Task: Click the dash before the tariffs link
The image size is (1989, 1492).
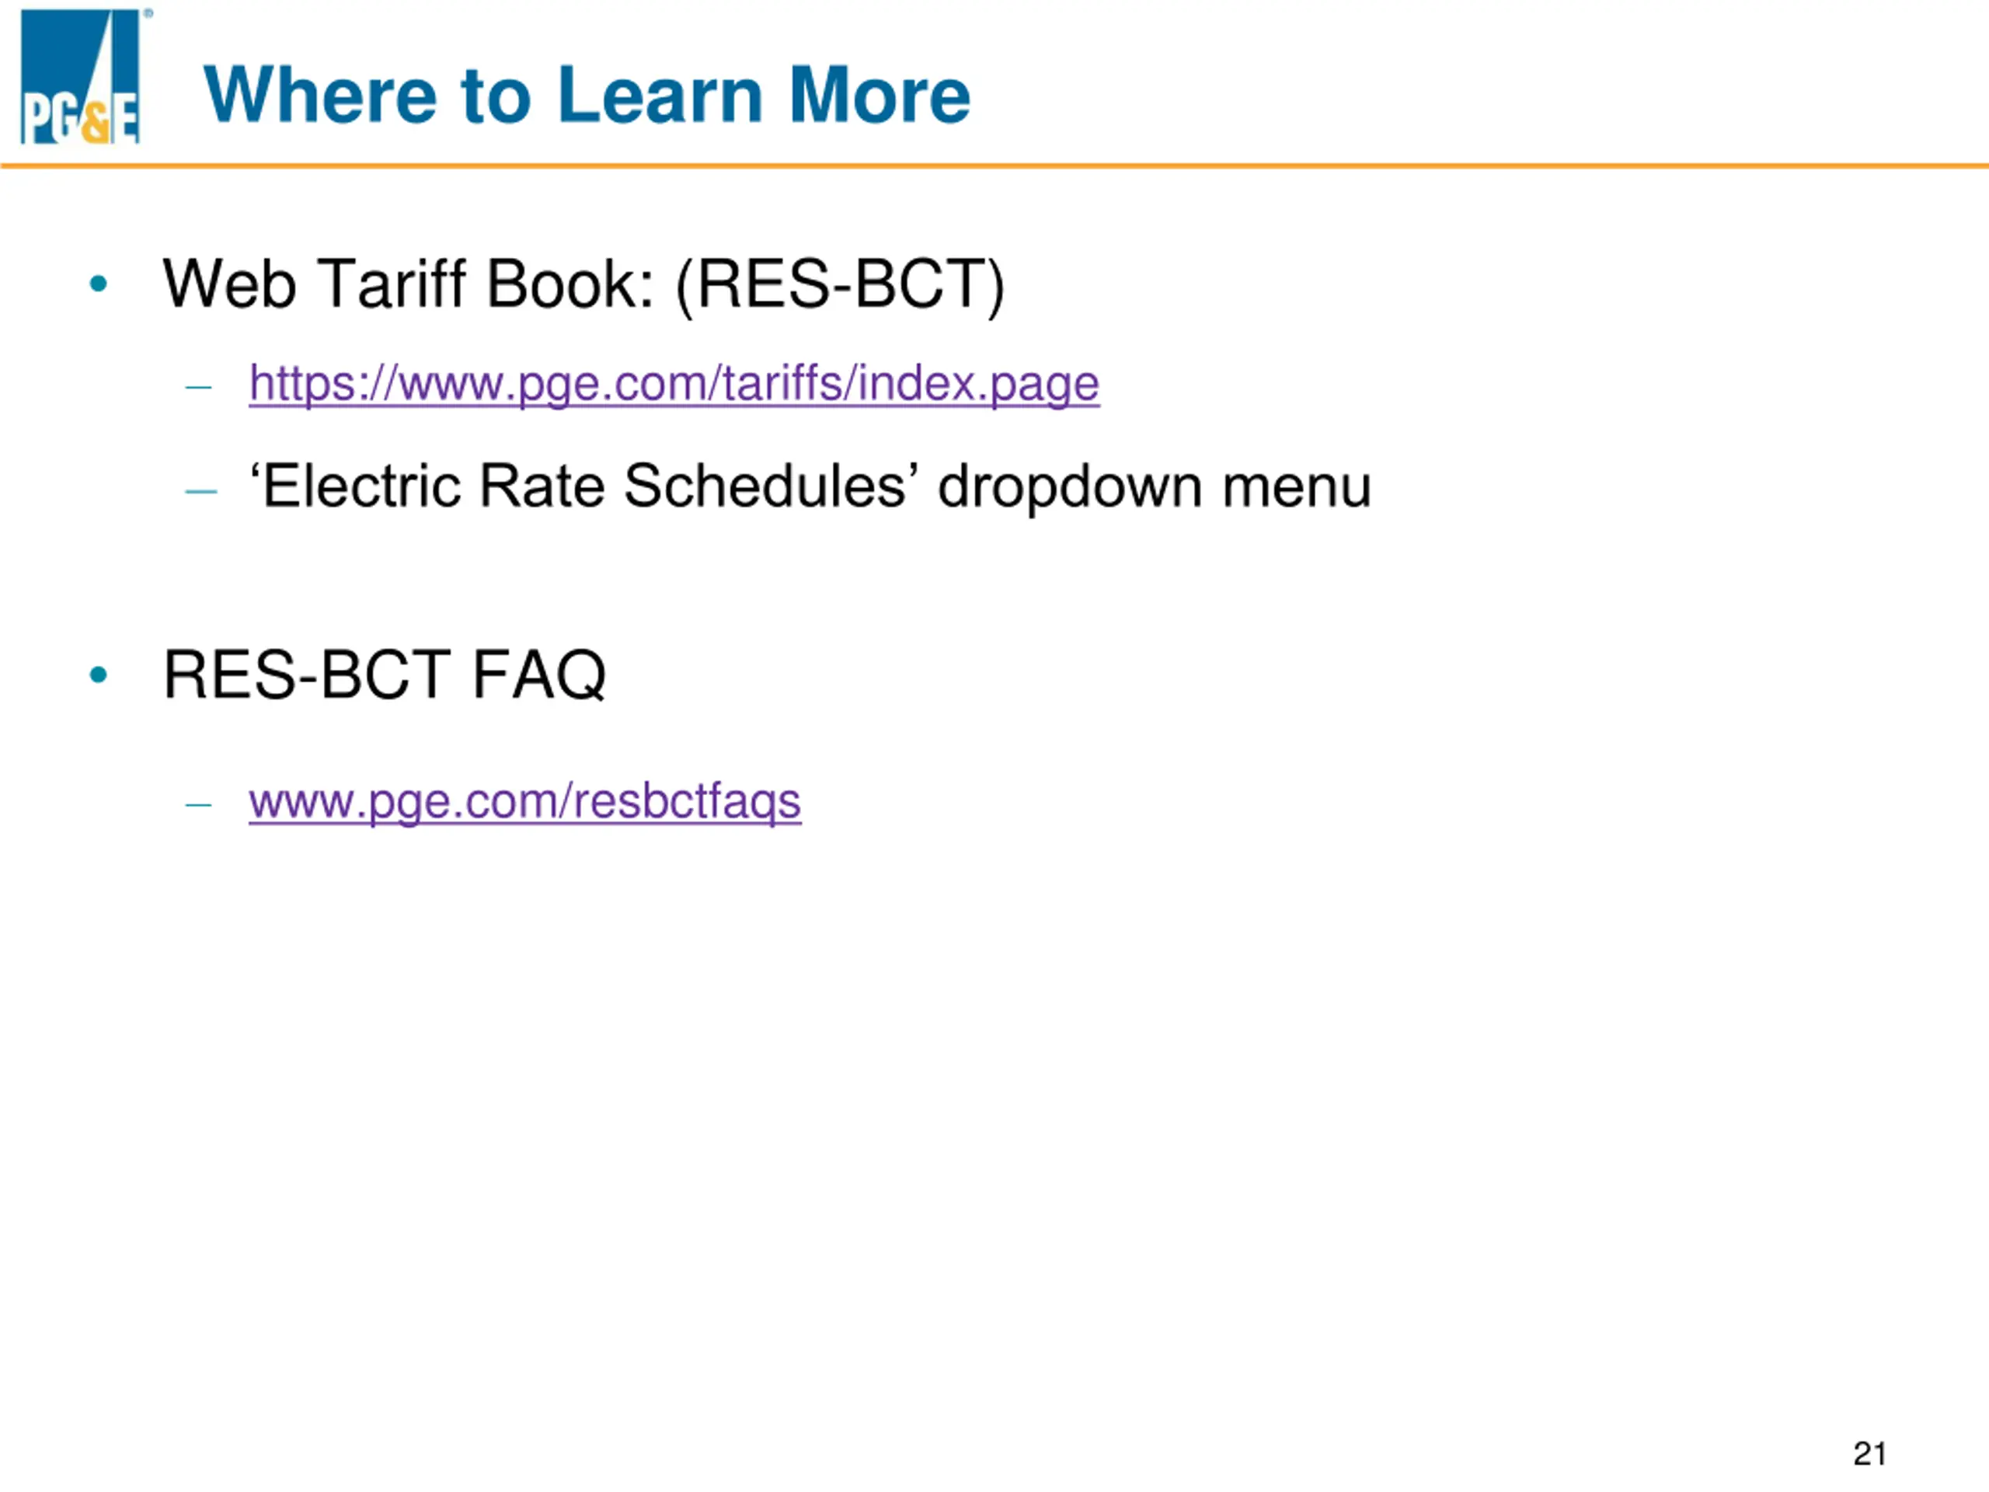Action: click(x=199, y=388)
